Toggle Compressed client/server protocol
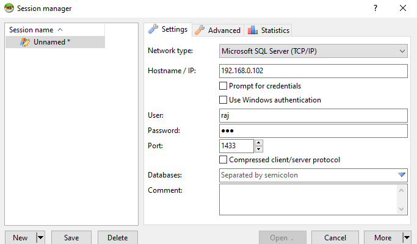Screen dimensions: 417x244 (x=223, y=160)
